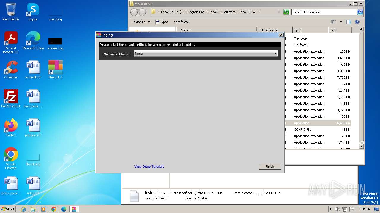The image size is (380, 213).
Task: Open Windows Explorer from the taskbar
Action: [x=33, y=209]
